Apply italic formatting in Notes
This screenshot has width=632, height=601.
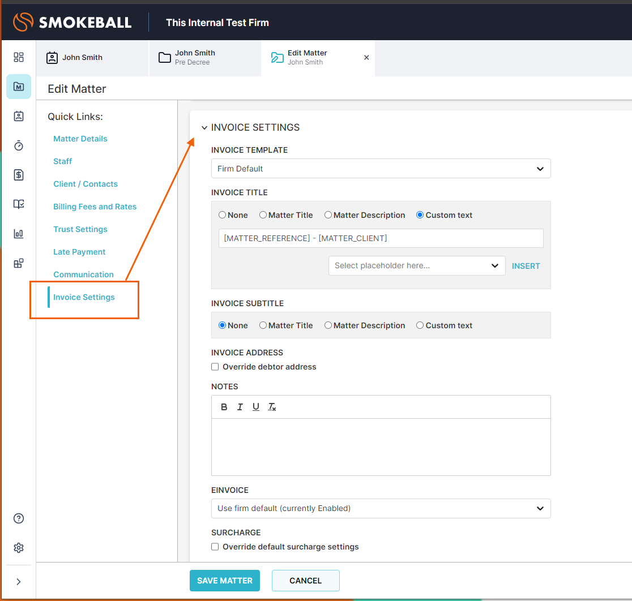point(240,407)
